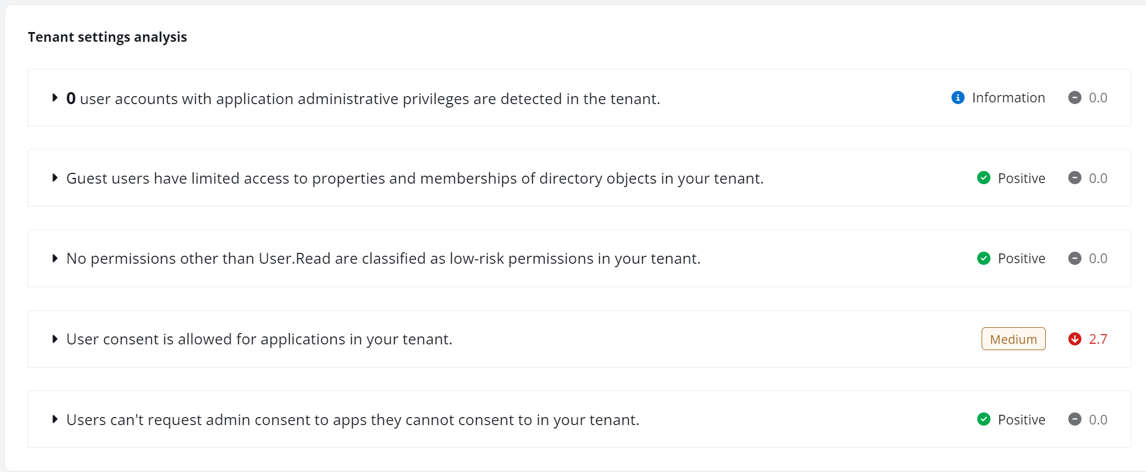Image resolution: width=1146 pixels, height=472 pixels.
Task: Click the gray minus icon next to the last 0.0 score
Action: (1075, 419)
